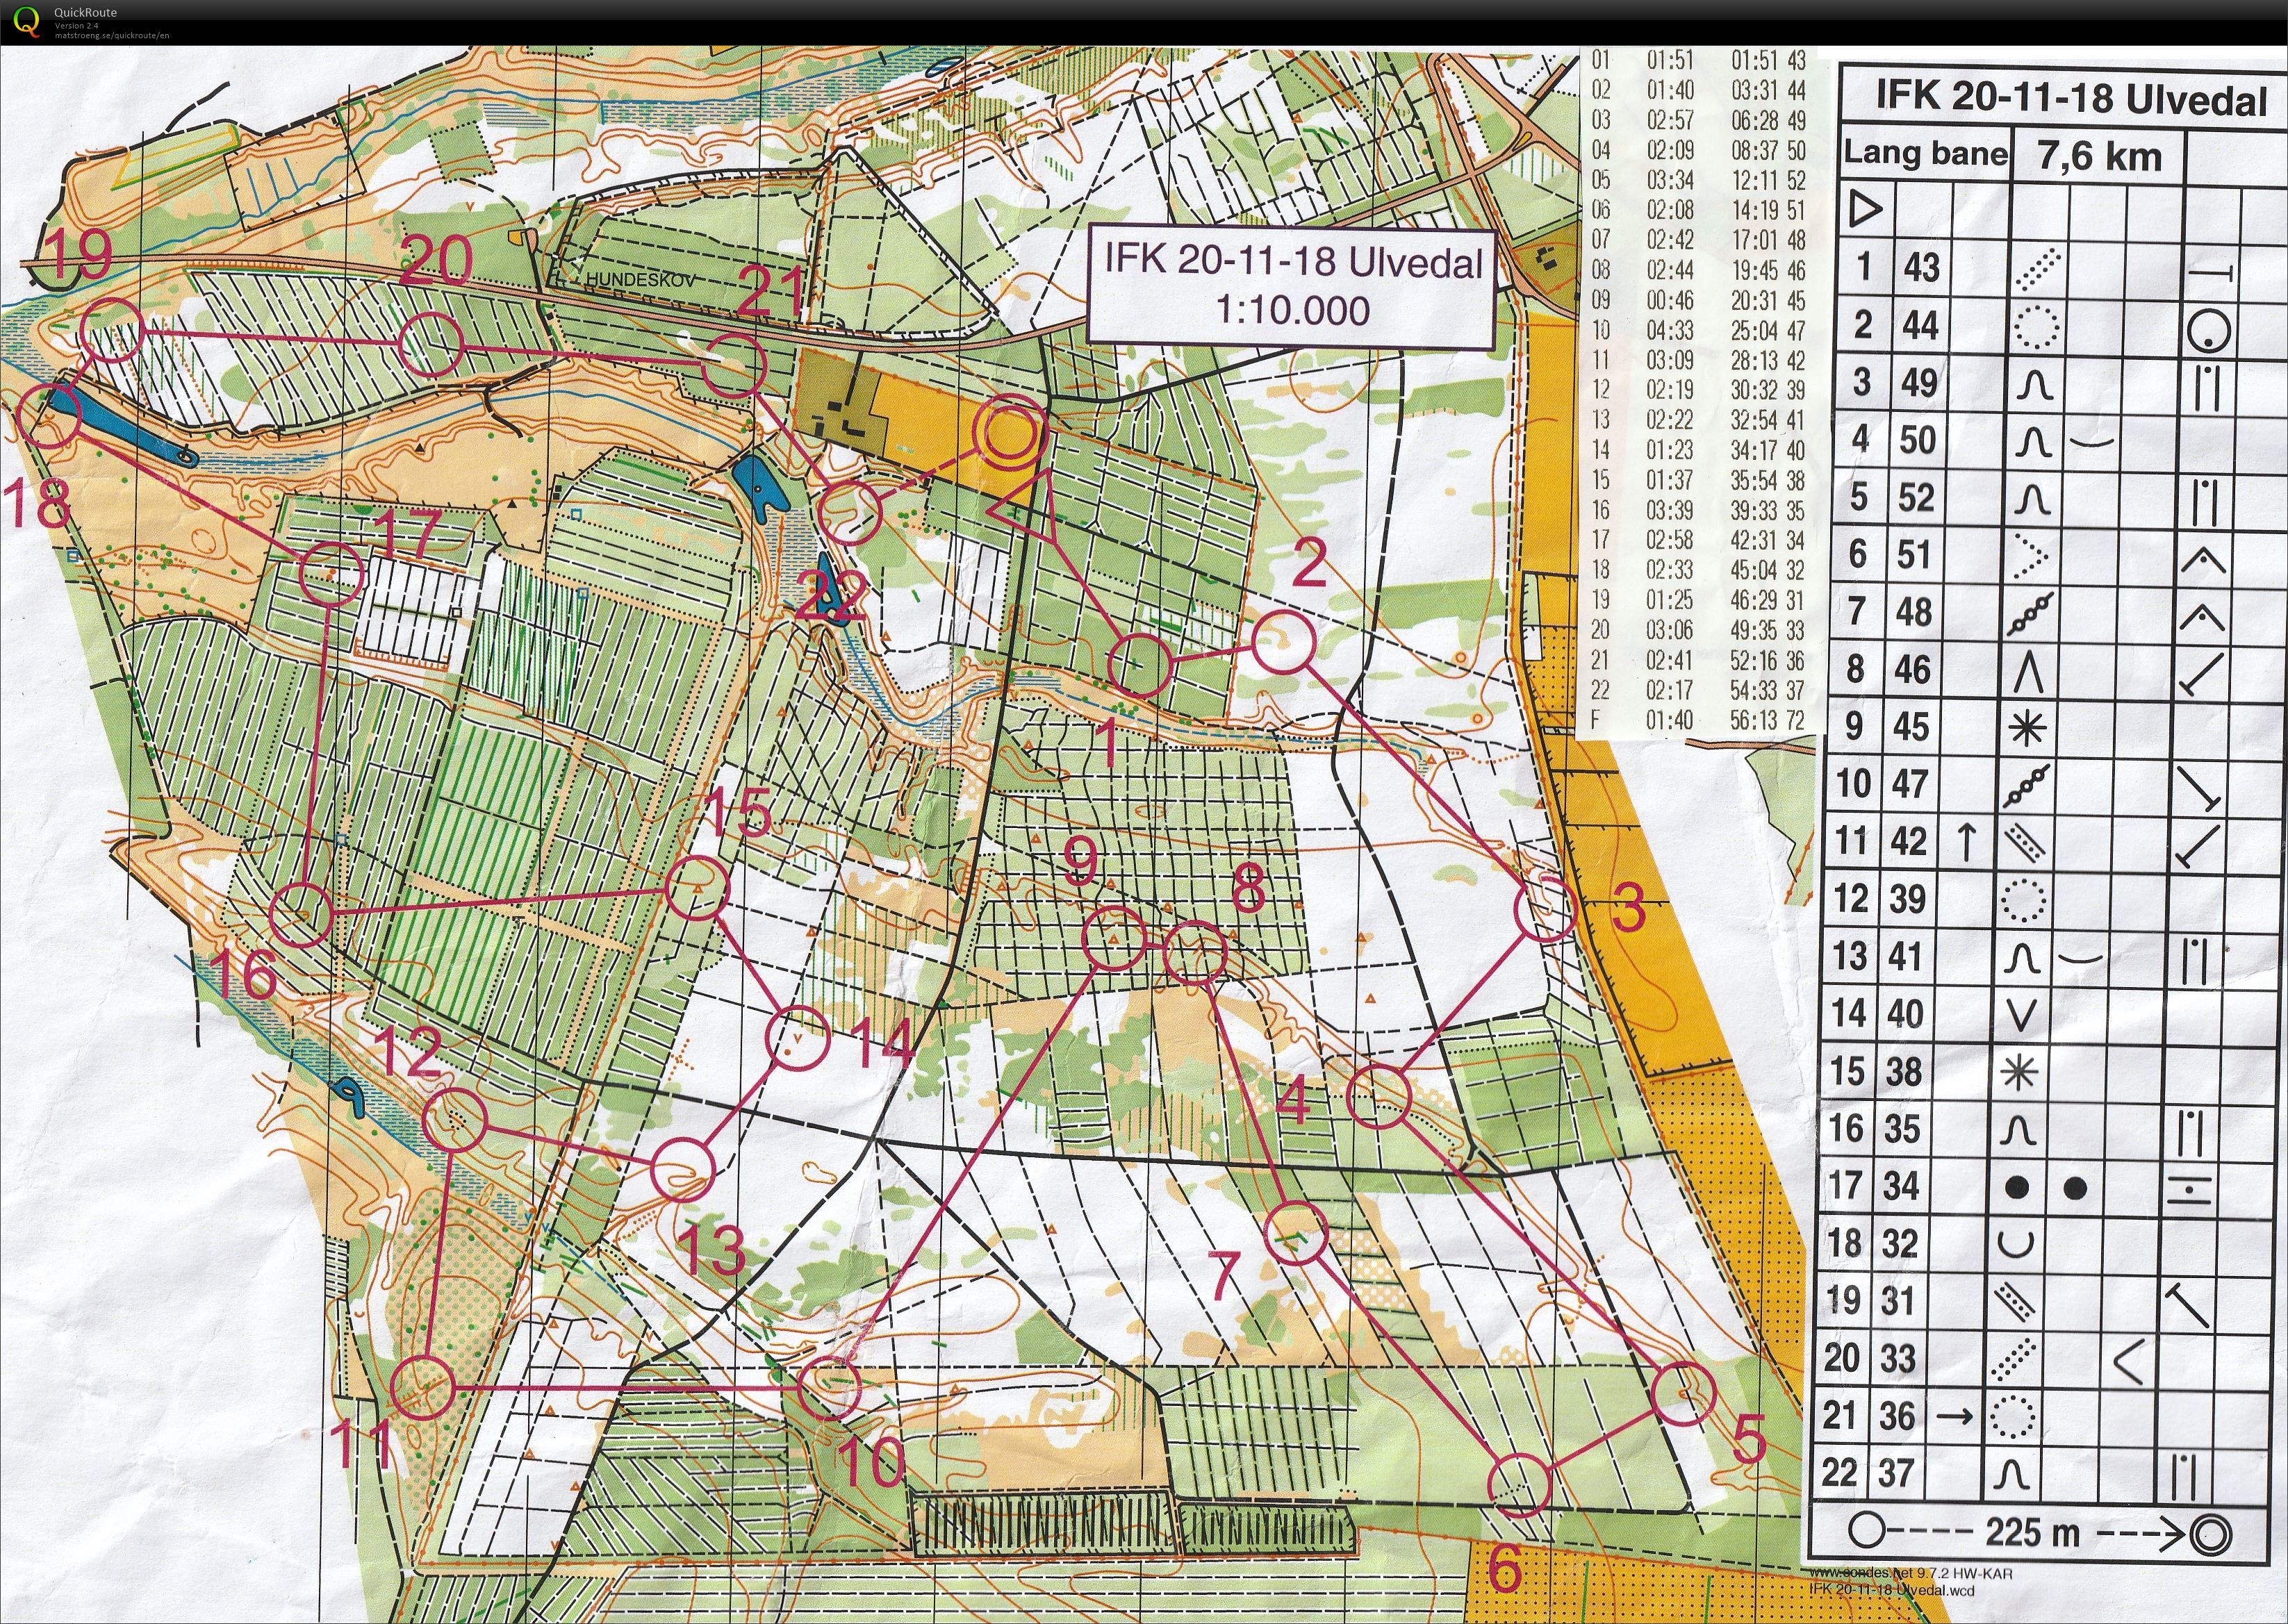Select control circle 11 on the map
Viewport: 2288px width, 1624px height.
[x=422, y=1388]
